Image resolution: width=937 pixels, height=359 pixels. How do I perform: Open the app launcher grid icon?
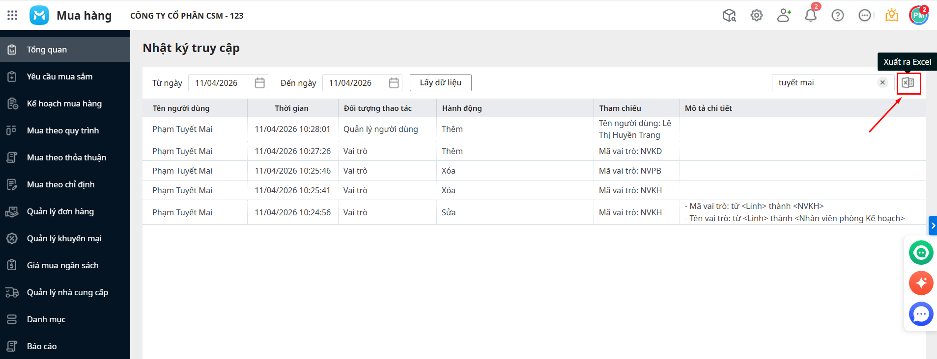(x=12, y=16)
